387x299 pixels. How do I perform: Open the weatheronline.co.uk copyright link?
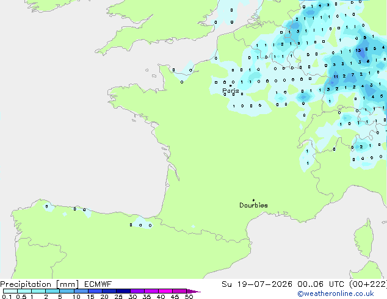point(336,294)
